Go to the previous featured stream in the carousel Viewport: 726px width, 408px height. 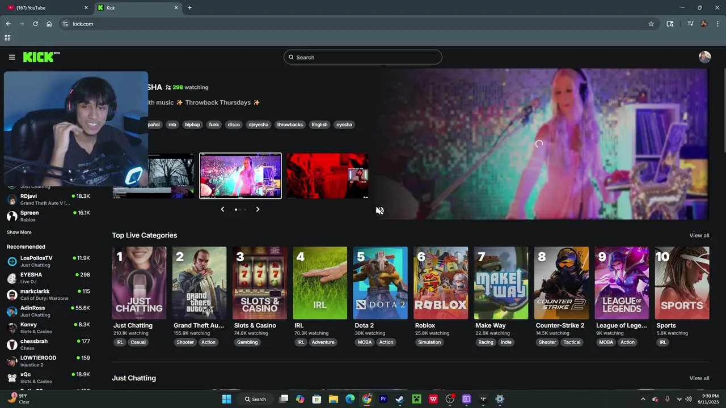[222, 210]
